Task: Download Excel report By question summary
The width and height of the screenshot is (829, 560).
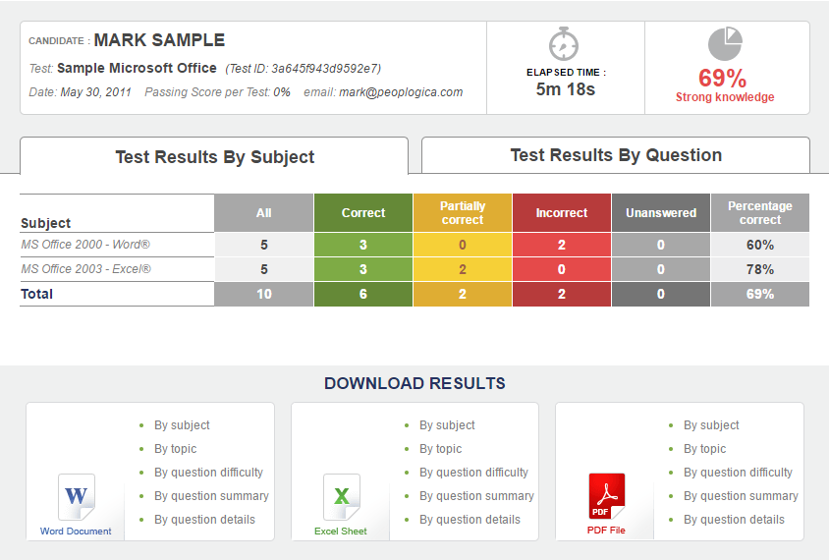Action: [477, 496]
